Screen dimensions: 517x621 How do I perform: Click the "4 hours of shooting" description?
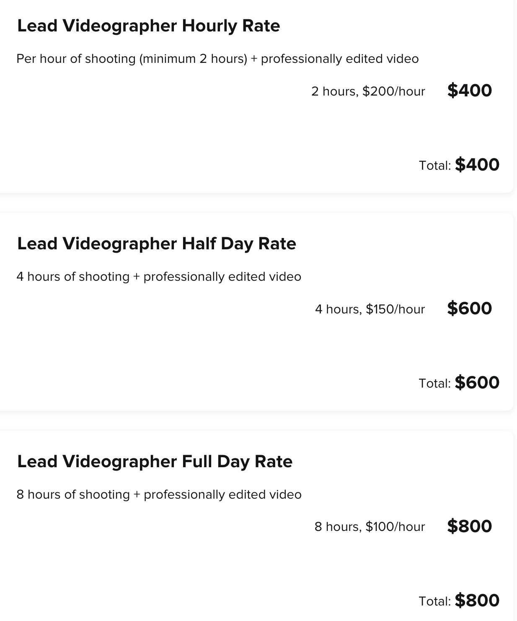73,277
